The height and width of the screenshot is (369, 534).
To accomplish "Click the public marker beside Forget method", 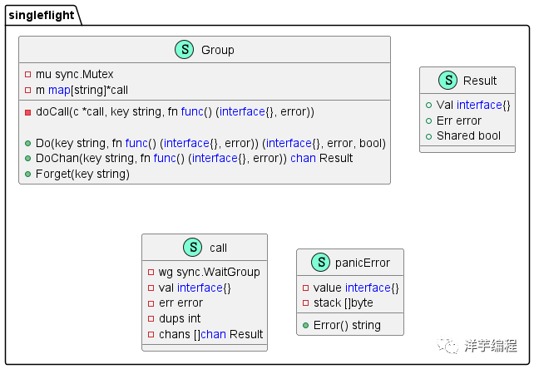I will click(x=28, y=174).
